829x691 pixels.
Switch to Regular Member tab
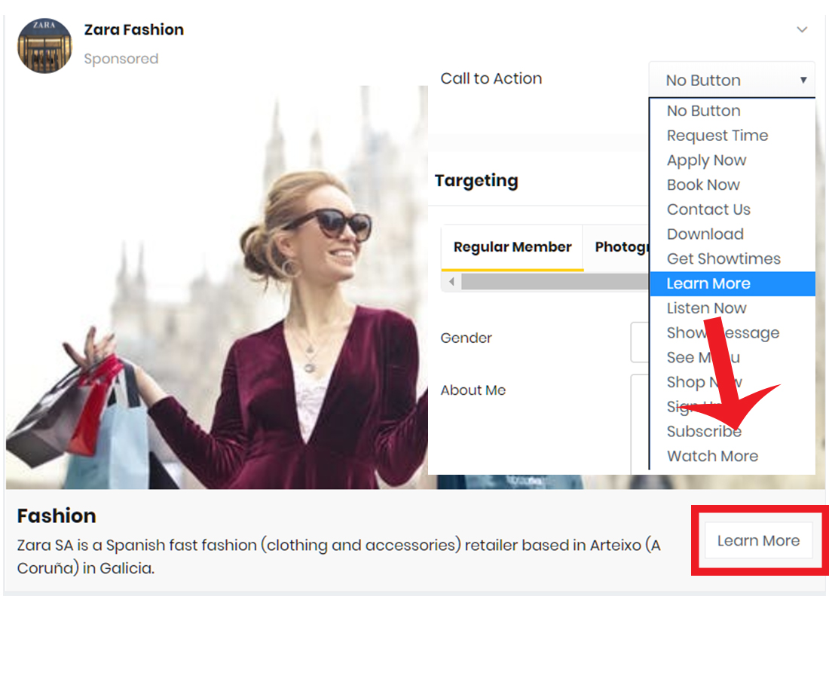tap(512, 247)
